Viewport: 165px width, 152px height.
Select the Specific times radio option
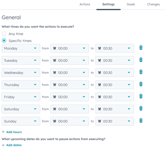point(4,40)
